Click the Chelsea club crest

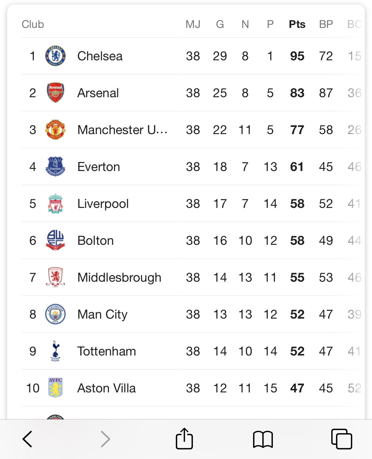(55, 56)
